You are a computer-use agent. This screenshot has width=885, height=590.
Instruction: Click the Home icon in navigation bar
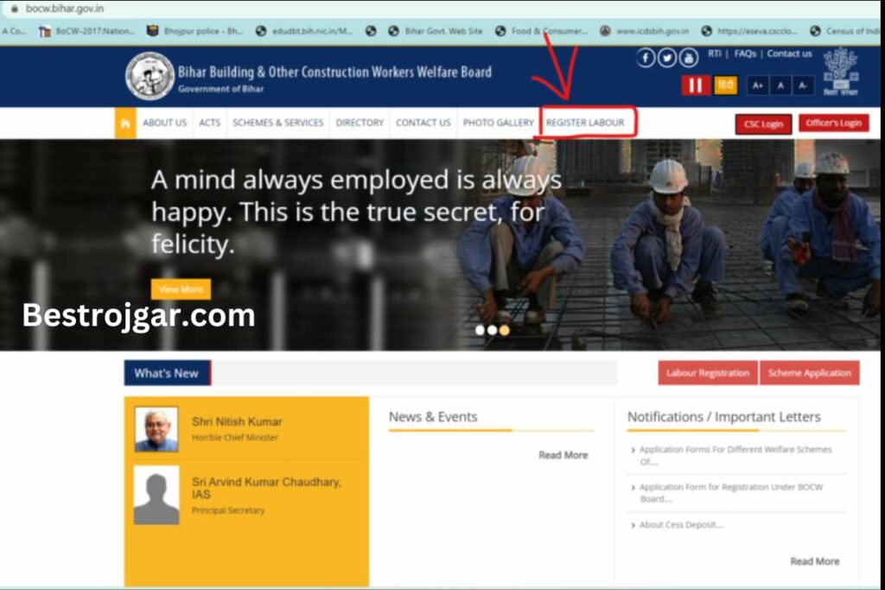tap(125, 124)
